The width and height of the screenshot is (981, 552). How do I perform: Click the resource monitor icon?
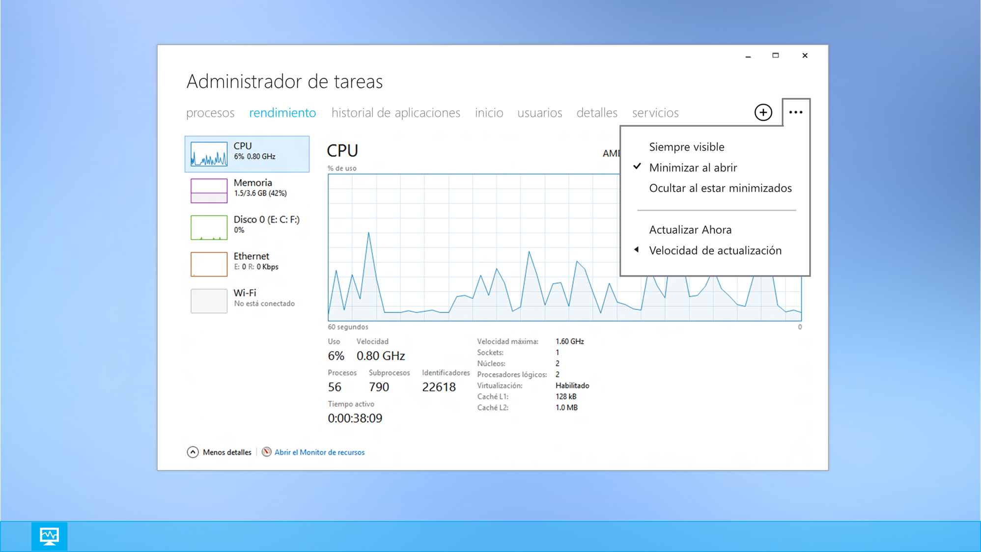(266, 452)
